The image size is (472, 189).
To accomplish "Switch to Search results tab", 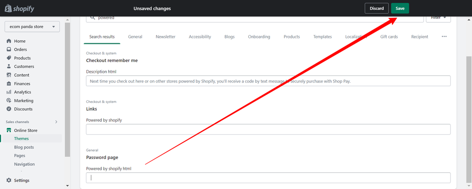I will pyautogui.click(x=102, y=37).
